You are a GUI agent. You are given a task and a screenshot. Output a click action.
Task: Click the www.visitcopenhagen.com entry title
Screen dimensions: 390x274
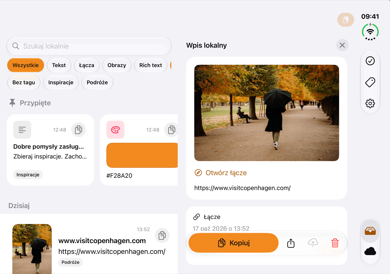click(102, 241)
